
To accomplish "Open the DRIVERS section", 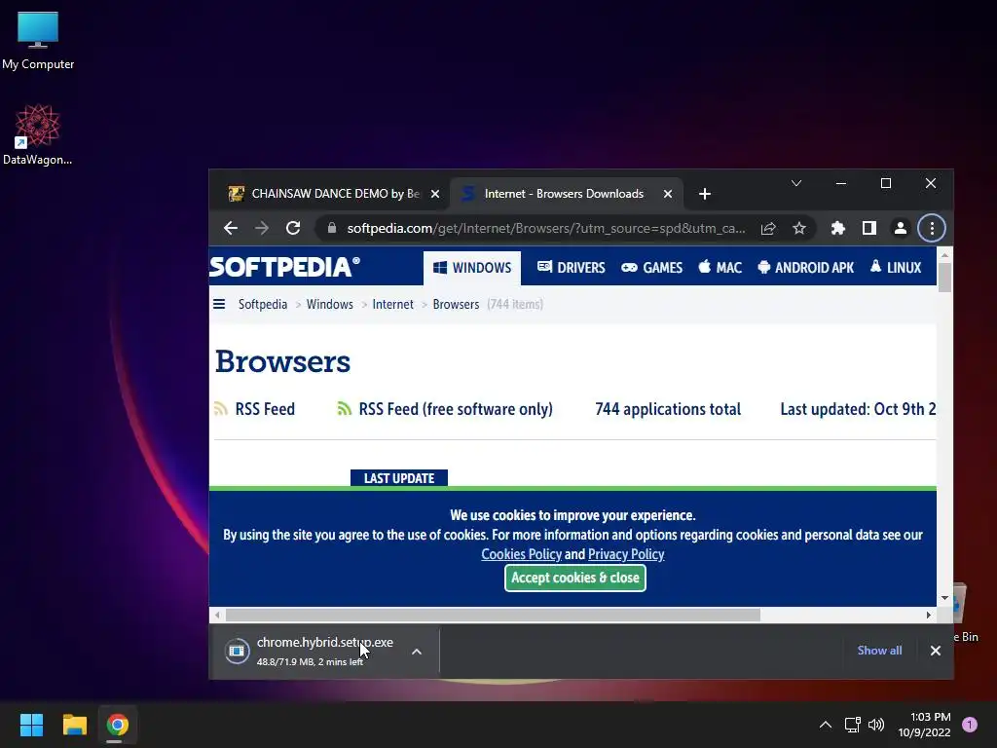I will [x=571, y=268].
